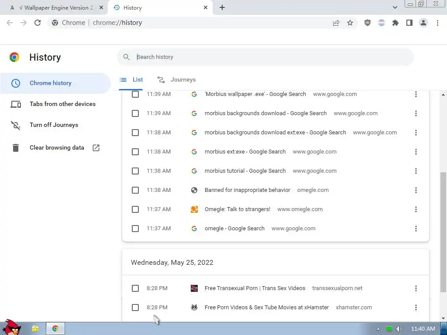Check morbius backgrounds download ext:exe checkbox

pyautogui.click(x=135, y=133)
